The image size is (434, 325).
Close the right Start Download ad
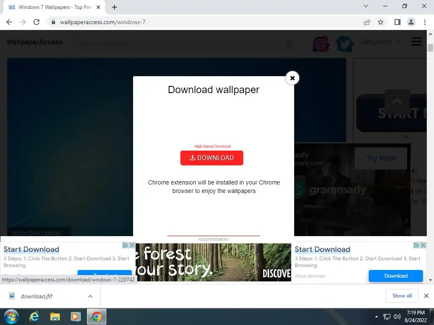point(423,245)
